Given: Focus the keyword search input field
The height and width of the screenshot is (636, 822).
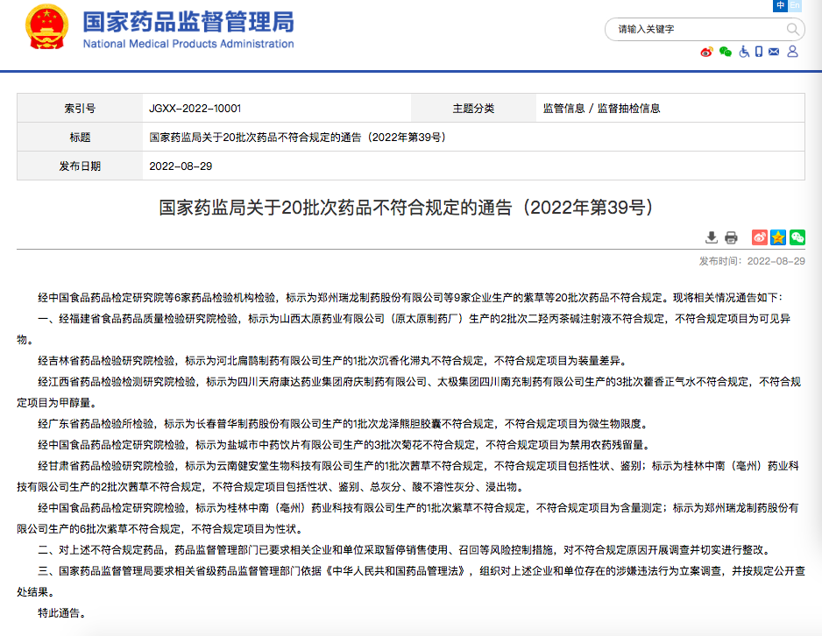Looking at the screenshot, I should click(x=692, y=29).
